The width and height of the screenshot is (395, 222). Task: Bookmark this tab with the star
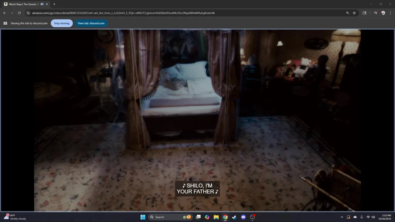coord(354,13)
